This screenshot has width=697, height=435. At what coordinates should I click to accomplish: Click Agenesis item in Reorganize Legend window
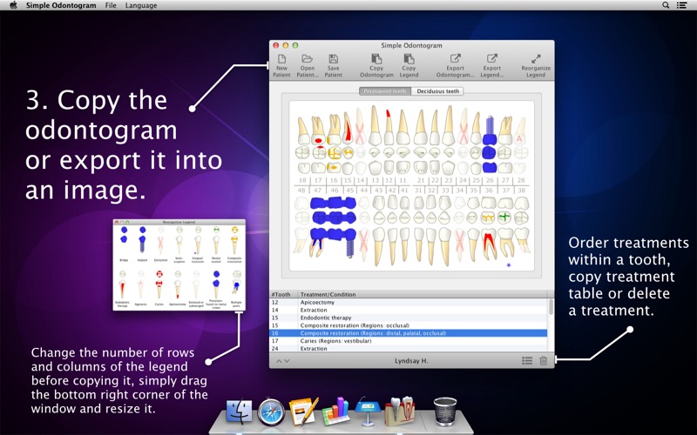click(141, 289)
